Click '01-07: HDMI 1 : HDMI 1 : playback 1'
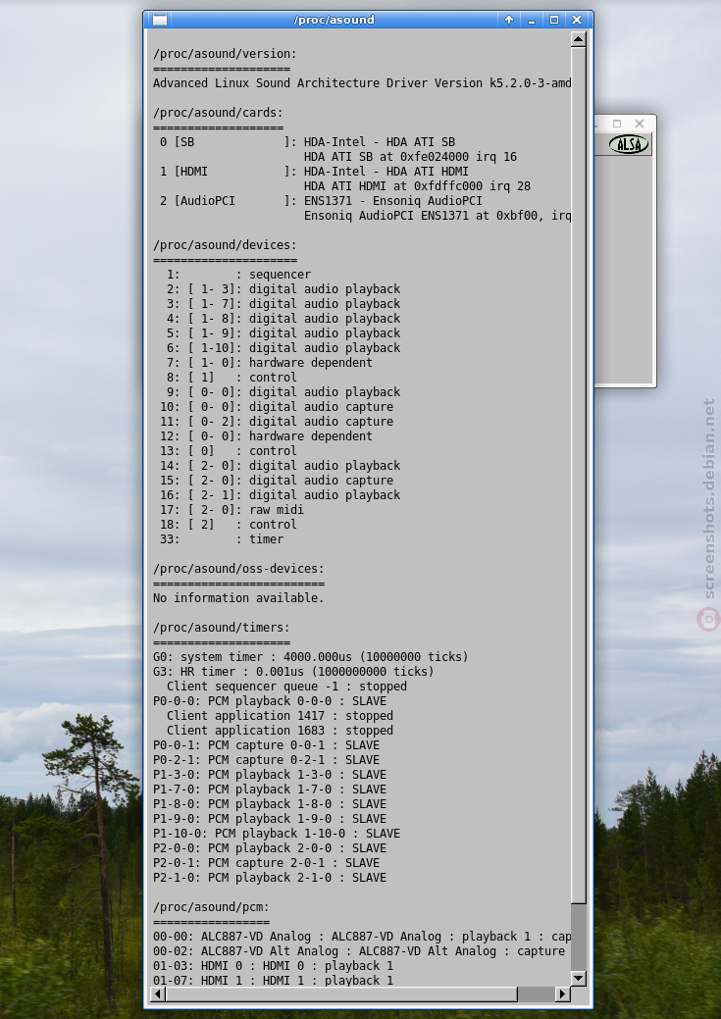The height and width of the screenshot is (1019, 721). point(273,980)
